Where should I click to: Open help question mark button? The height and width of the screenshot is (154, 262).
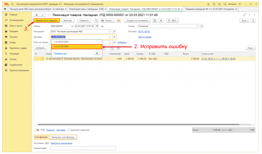click(x=253, y=21)
